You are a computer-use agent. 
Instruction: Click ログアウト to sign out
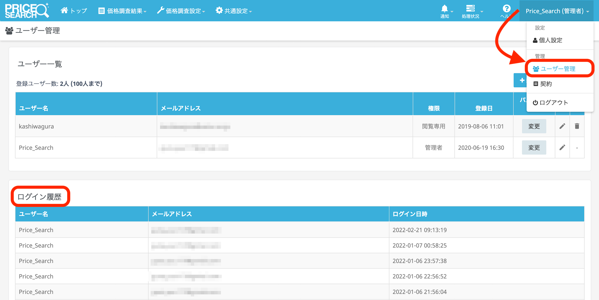coord(553,103)
